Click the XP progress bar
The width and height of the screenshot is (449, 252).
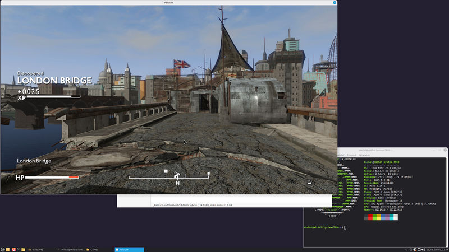point(53,97)
